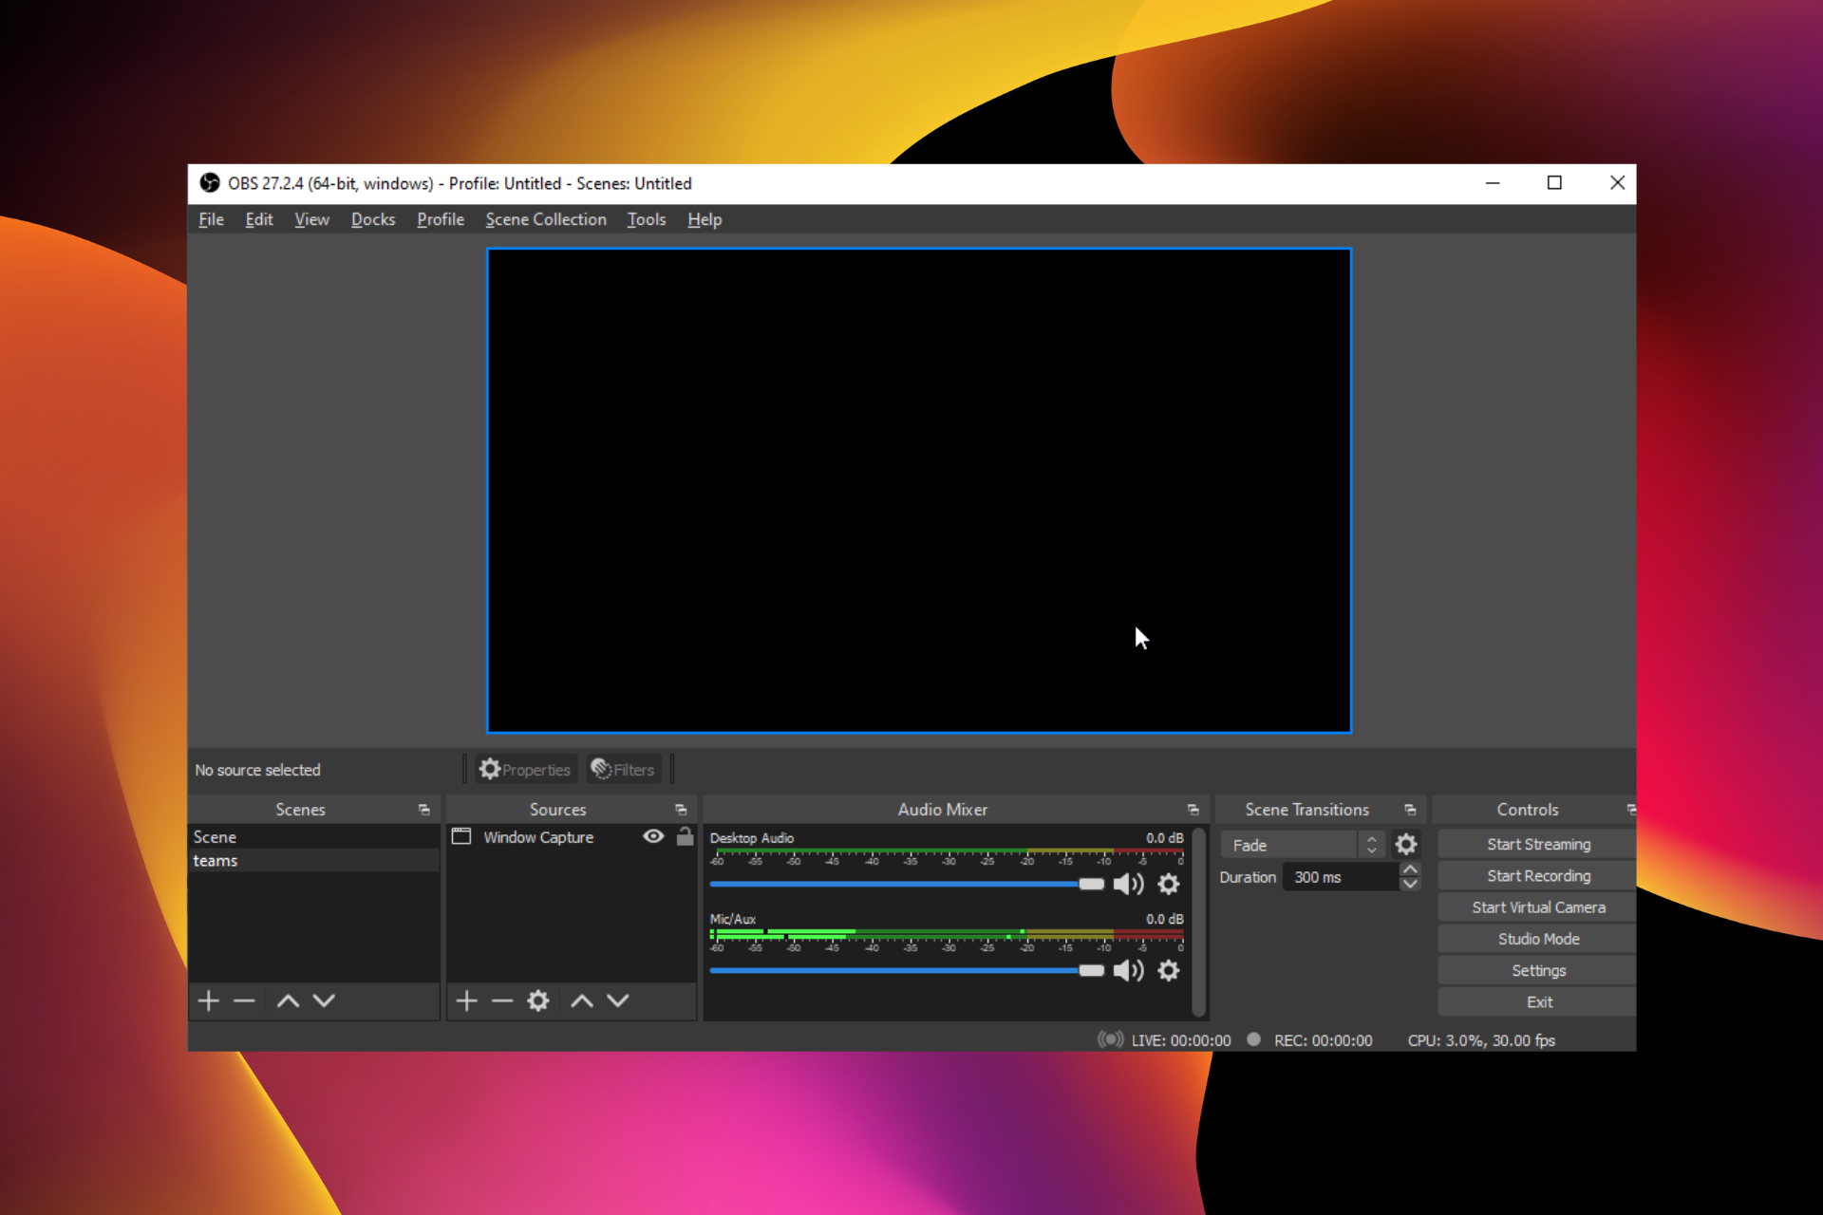Viewport: 1823px width, 1215px height.
Task: Enable Studio Mode
Action: coord(1537,939)
